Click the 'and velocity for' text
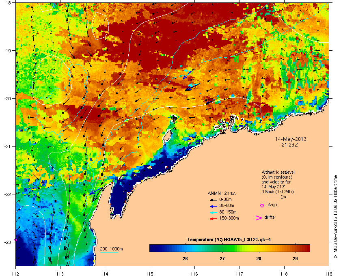341x276 pixels. 276,182
